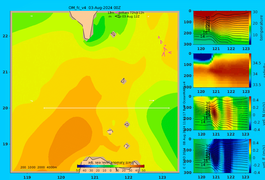Click the 34.5 tick on salinity color bar

(257, 63)
